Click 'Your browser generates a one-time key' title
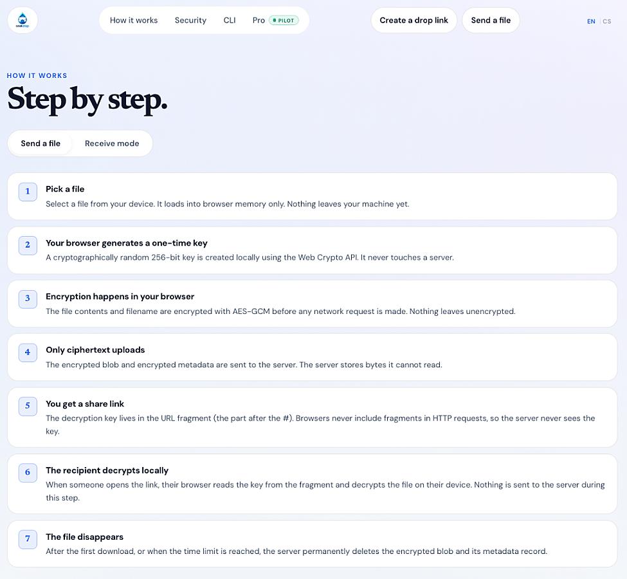Viewport: 627px width, 579px height. coord(126,243)
